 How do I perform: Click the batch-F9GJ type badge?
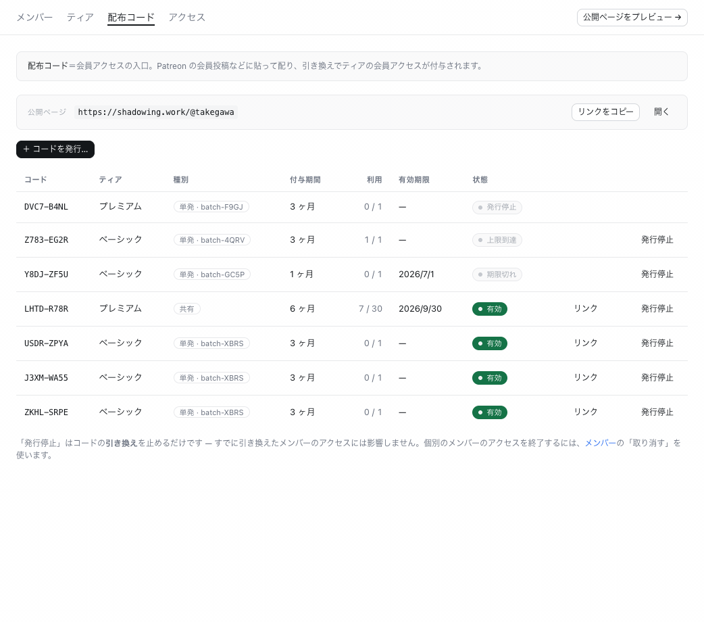click(x=211, y=207)
